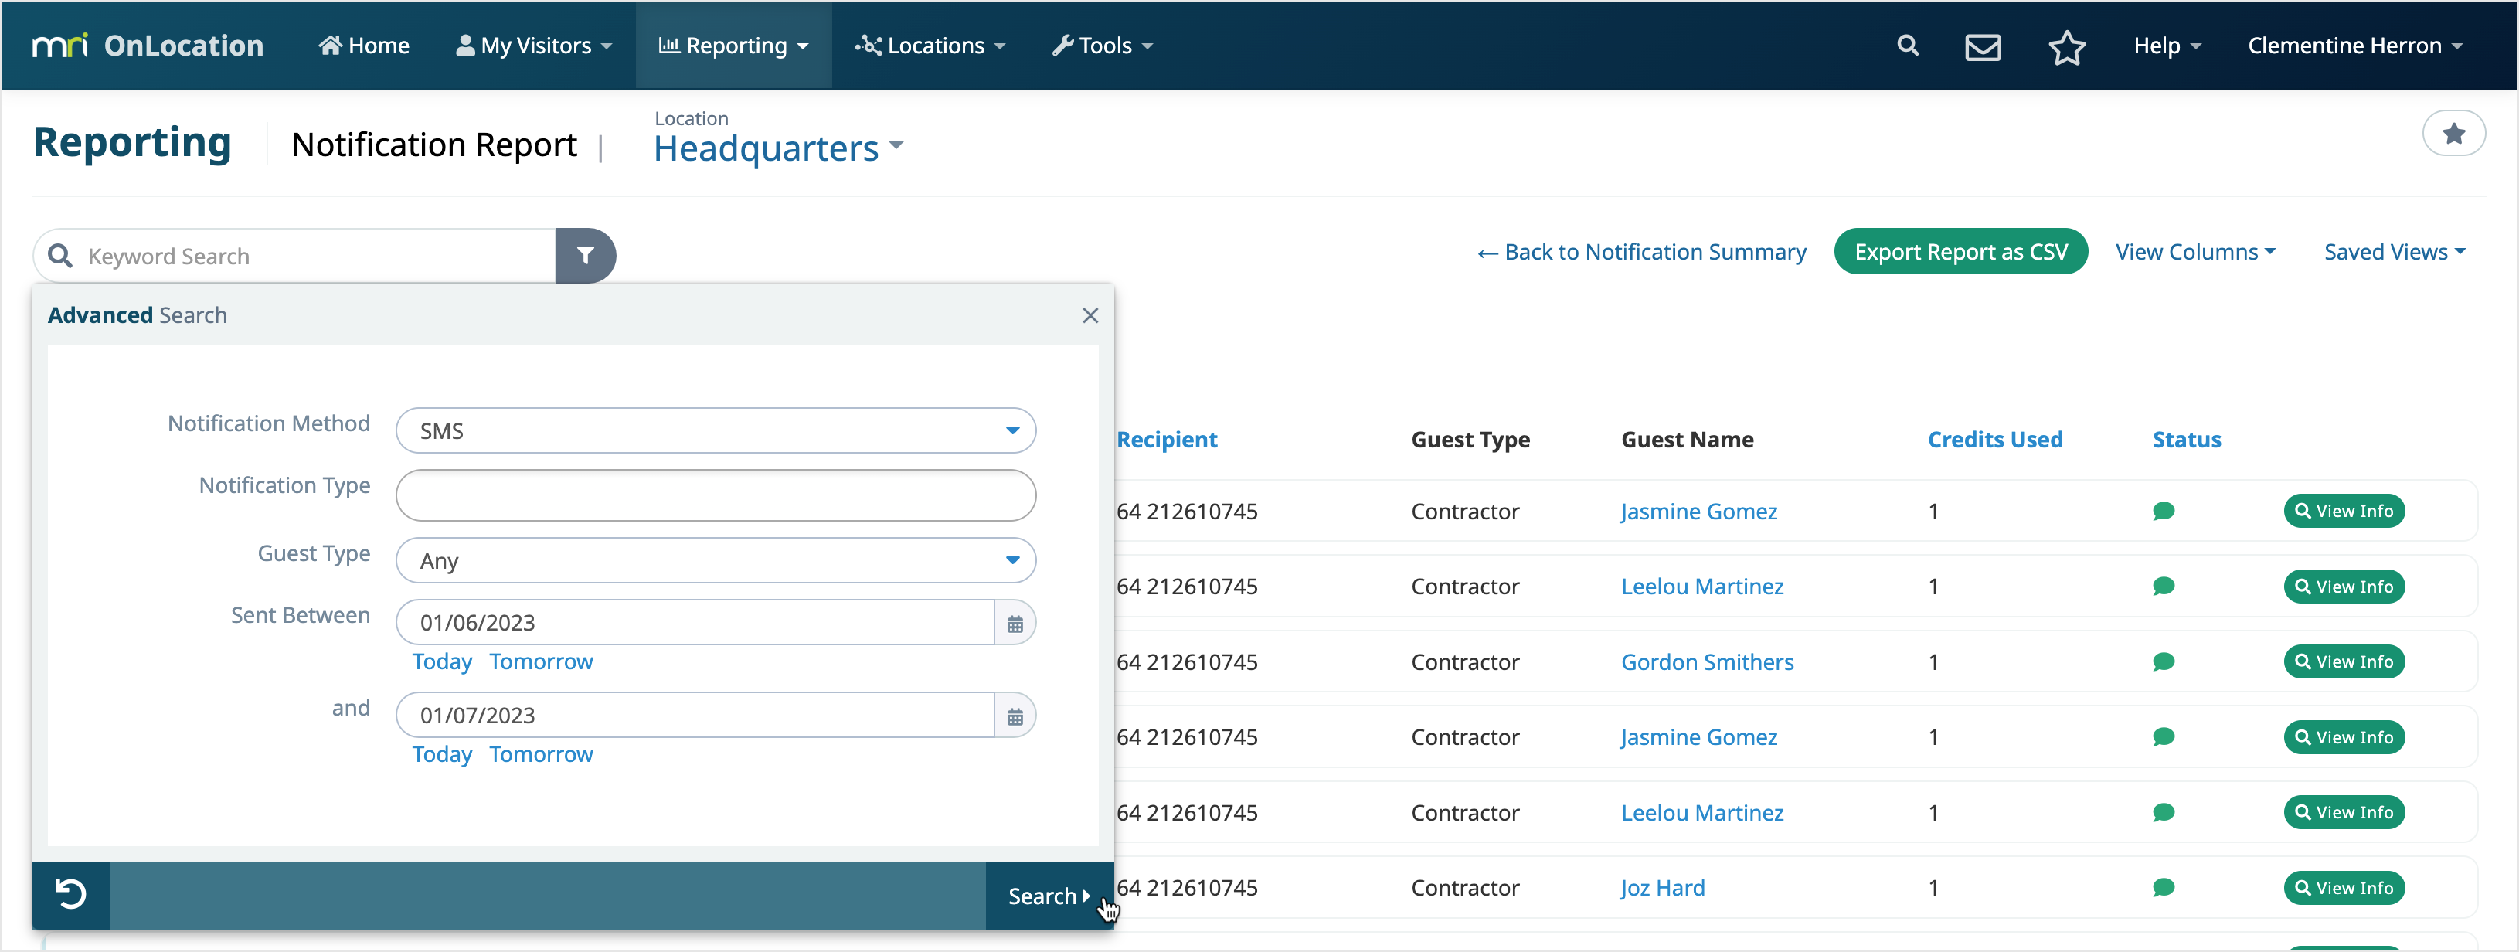This screenshot has height=952, width=2519.
Task: Sort by the Credits Used column
Action: (x=1995, y=440)
